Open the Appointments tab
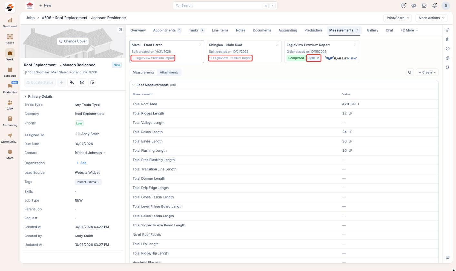 167,30
